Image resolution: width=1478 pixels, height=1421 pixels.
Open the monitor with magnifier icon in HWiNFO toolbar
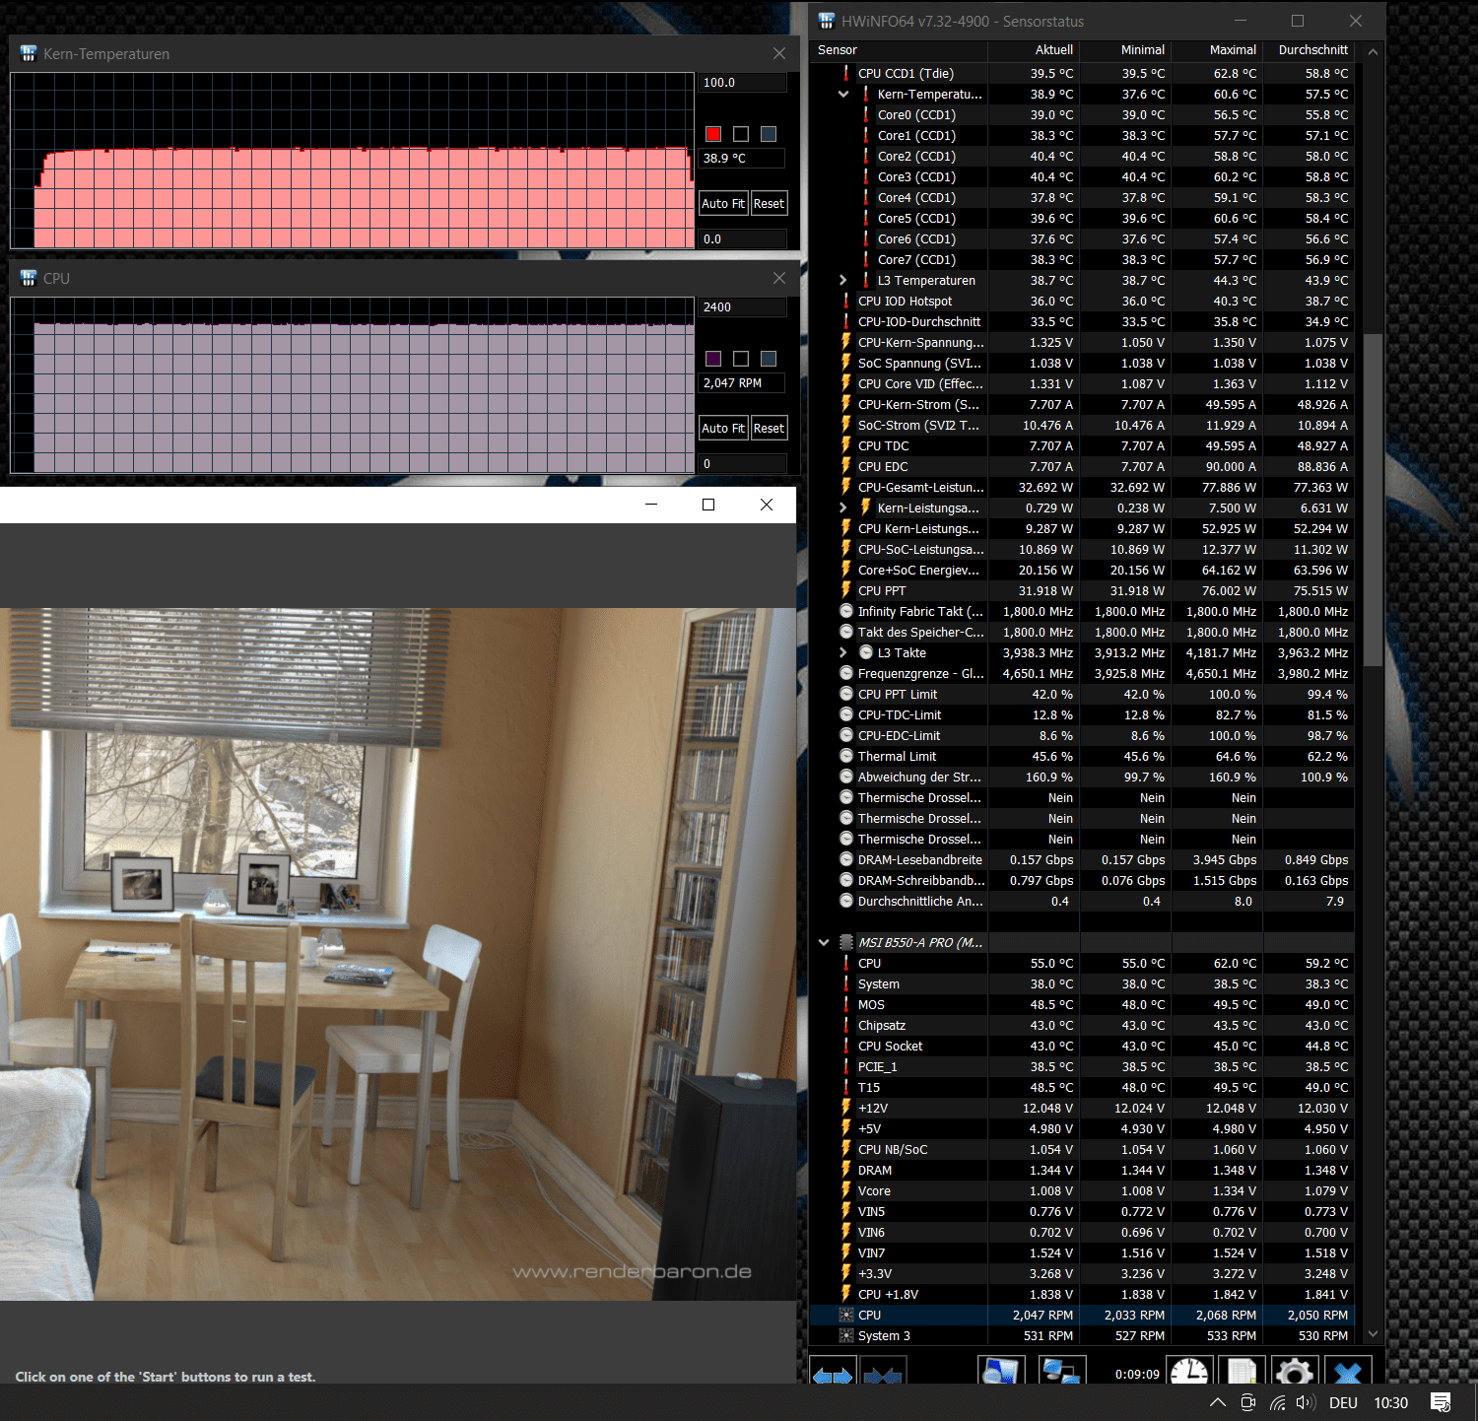pos(1002,1372)
